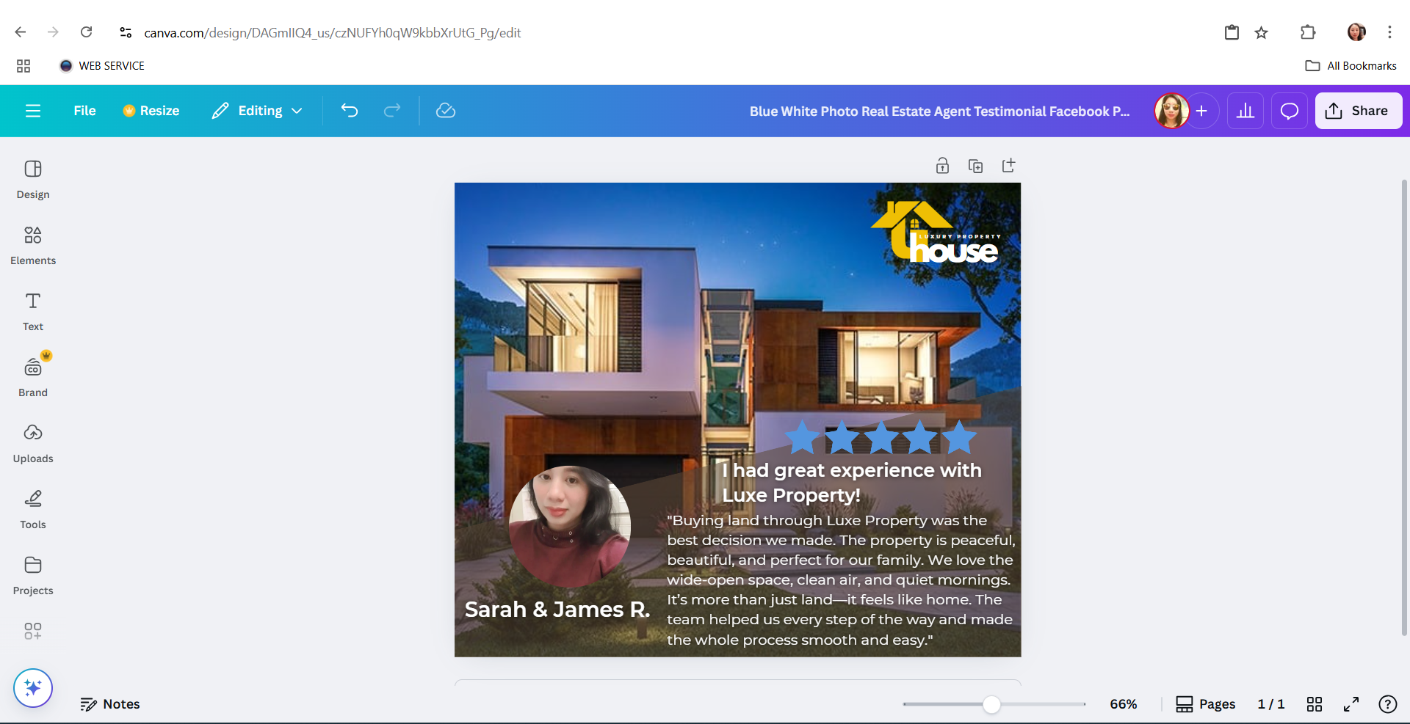The image size is (1410, 724).
Task: Click the zoom slider handle
Action: pos(991,704)
